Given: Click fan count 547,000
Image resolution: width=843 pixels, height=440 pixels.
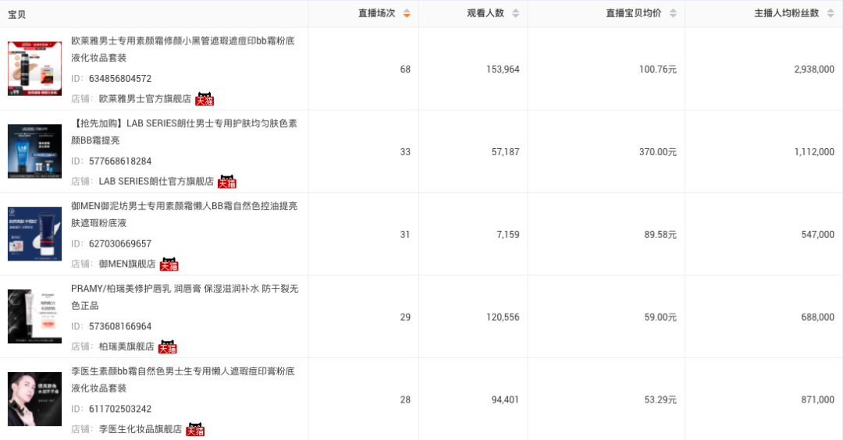Looking at the screenshot, I should coord(818,235).
